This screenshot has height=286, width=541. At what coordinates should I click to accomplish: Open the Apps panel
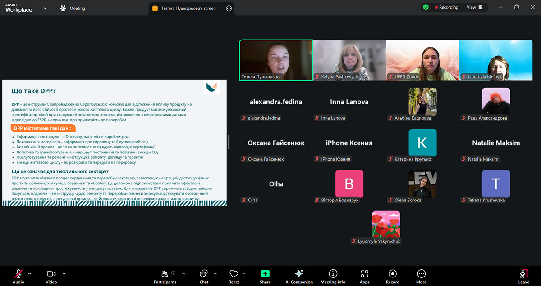coord(364,275)
